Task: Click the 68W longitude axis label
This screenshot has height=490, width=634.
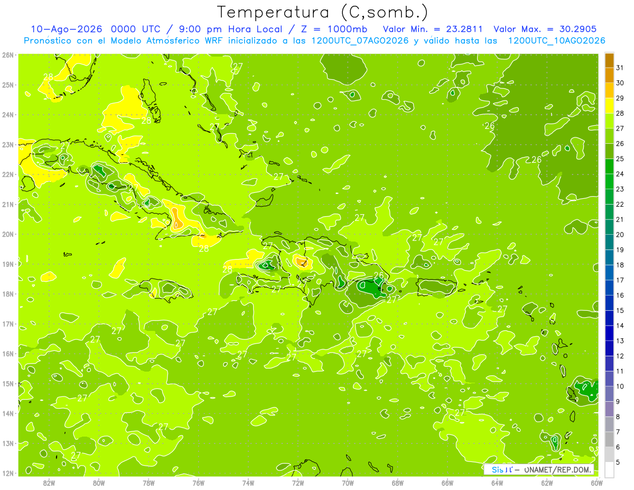Action: tap(398, 483)
